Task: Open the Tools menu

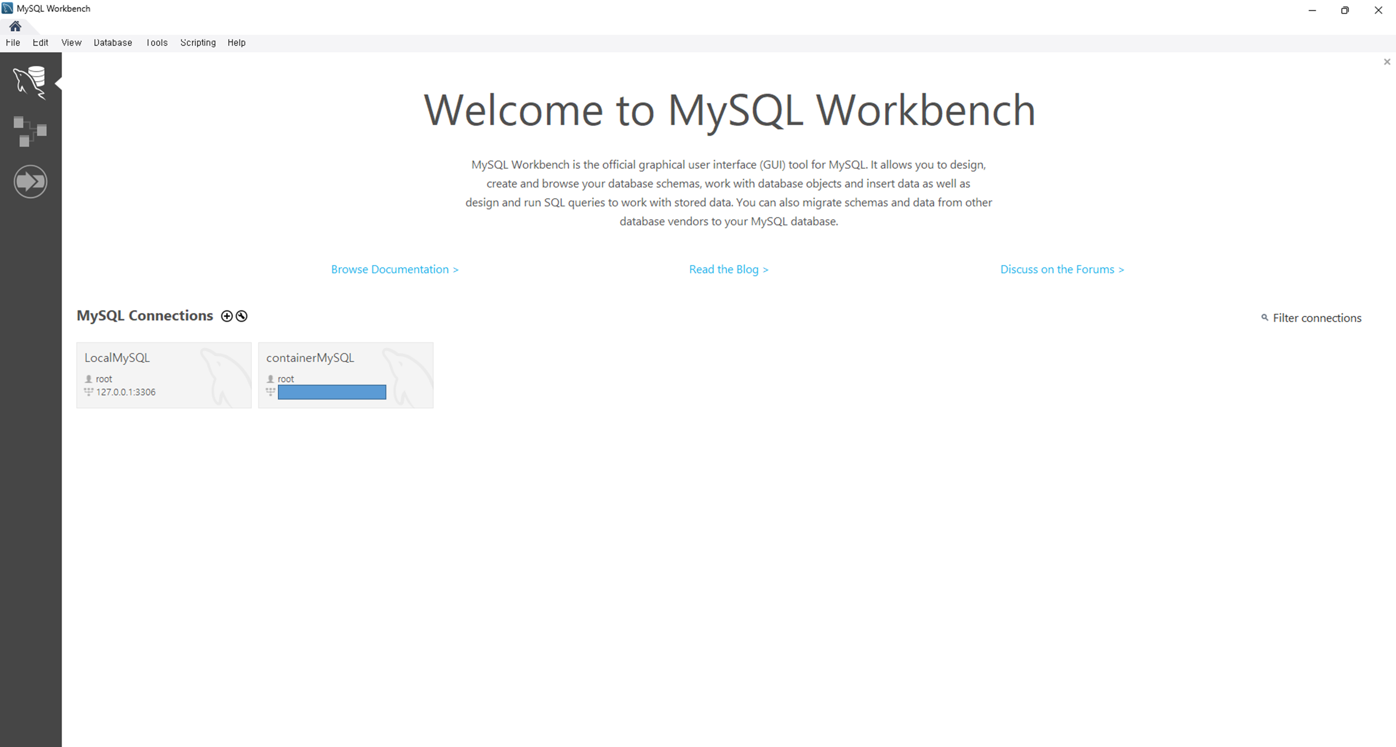Action: [x=156, y=43]
